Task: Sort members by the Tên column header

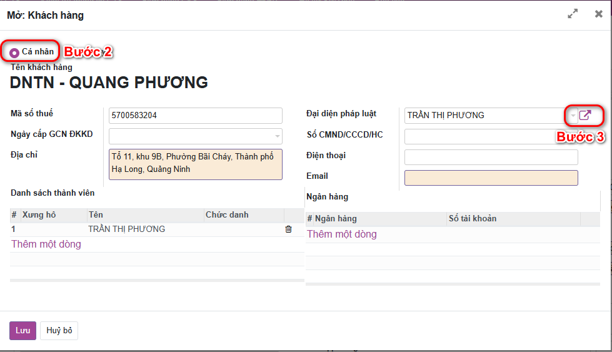Action: (96, 215)
